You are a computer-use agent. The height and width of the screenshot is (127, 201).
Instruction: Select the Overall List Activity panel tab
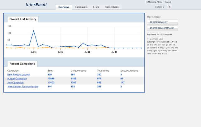(23, 19)
